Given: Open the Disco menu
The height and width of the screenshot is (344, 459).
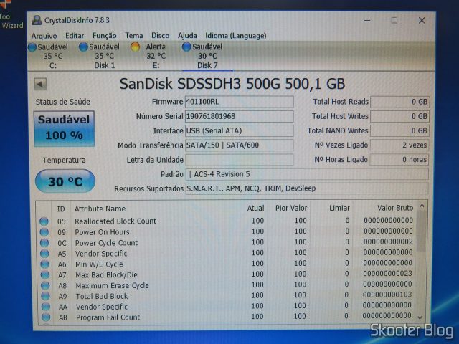Looking at the screenshot, I should (x=160, y=36).
